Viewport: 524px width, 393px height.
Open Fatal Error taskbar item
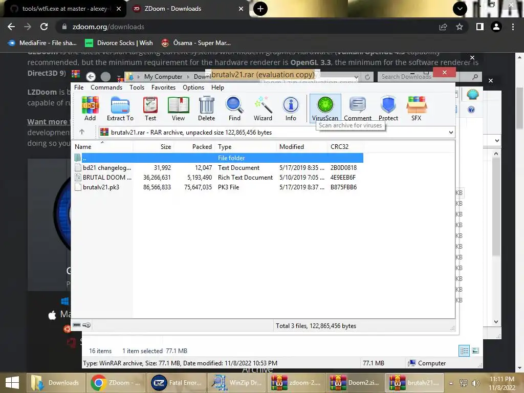[x=176, y=383]
